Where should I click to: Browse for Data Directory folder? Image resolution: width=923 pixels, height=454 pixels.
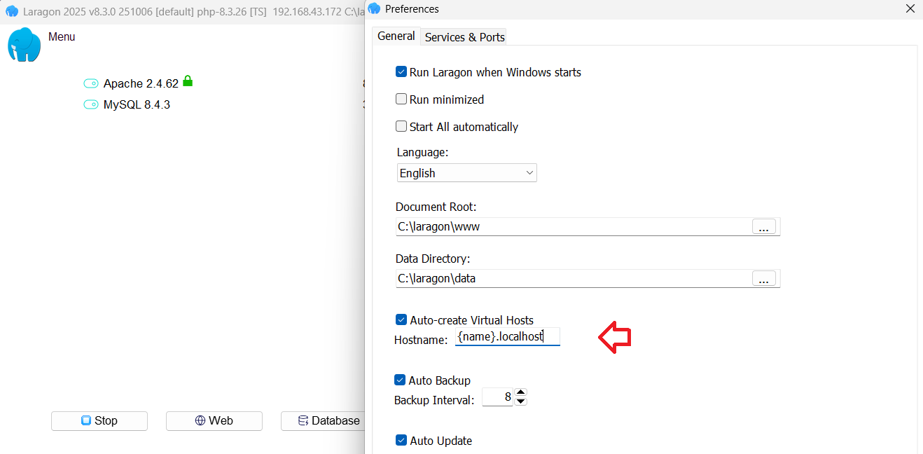click(x=764, y=279)
